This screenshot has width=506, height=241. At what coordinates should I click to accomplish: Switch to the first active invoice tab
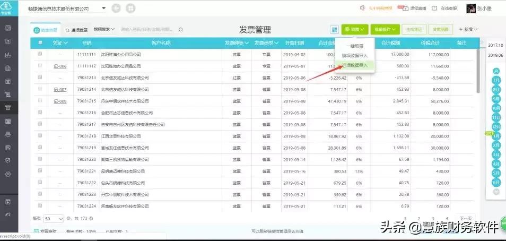click(46, 30)
